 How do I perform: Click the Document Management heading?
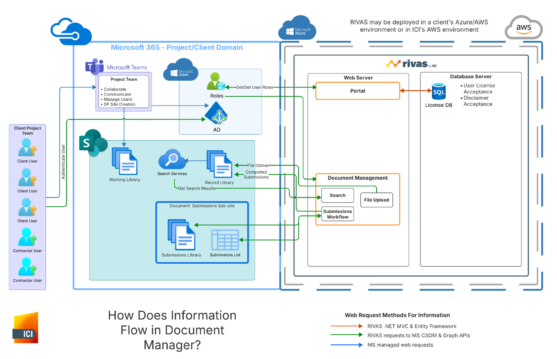[358, 178]
